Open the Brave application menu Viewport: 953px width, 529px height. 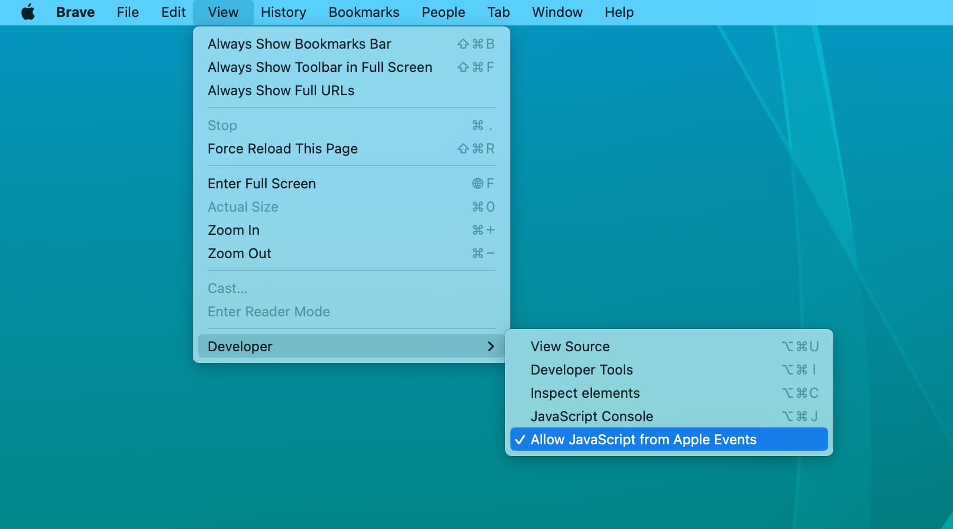(x=75, y=12)
